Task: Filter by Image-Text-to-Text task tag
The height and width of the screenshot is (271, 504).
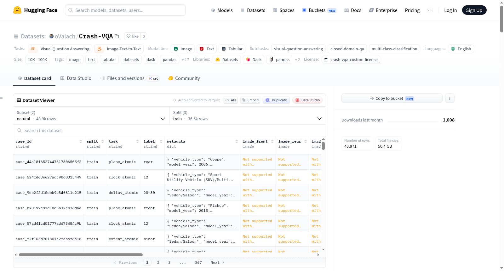Action: 119,49
